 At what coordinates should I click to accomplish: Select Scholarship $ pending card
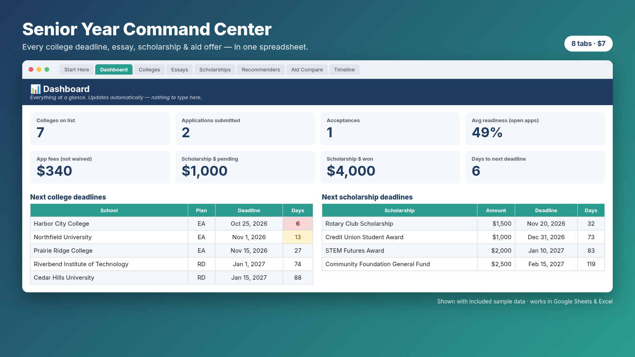[x=245, y=167]
